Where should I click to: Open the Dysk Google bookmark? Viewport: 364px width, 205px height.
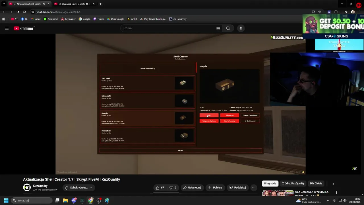pos(115,19)
